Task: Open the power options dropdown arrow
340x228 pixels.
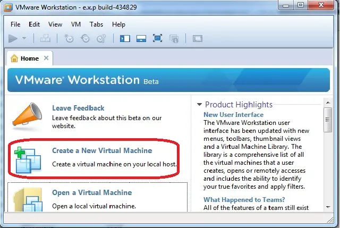Action: tap(24, 38)
